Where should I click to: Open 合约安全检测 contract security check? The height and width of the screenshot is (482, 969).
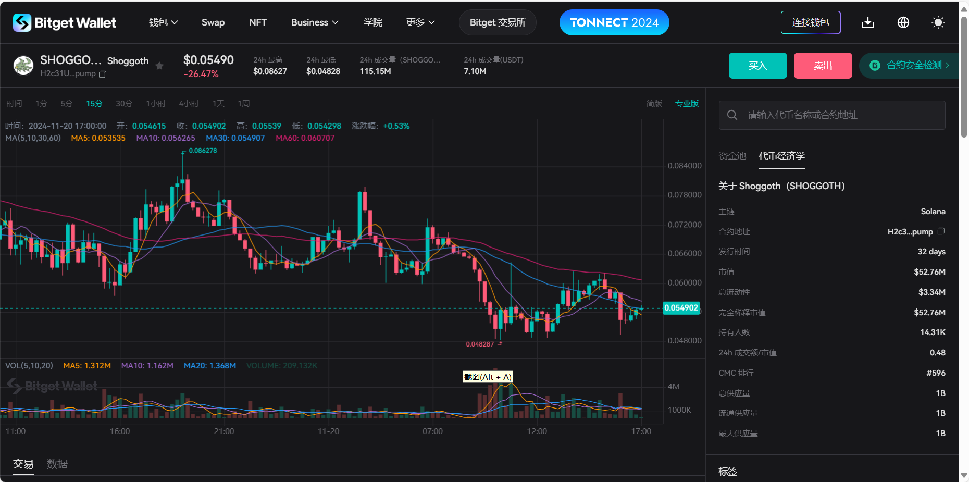909,66
